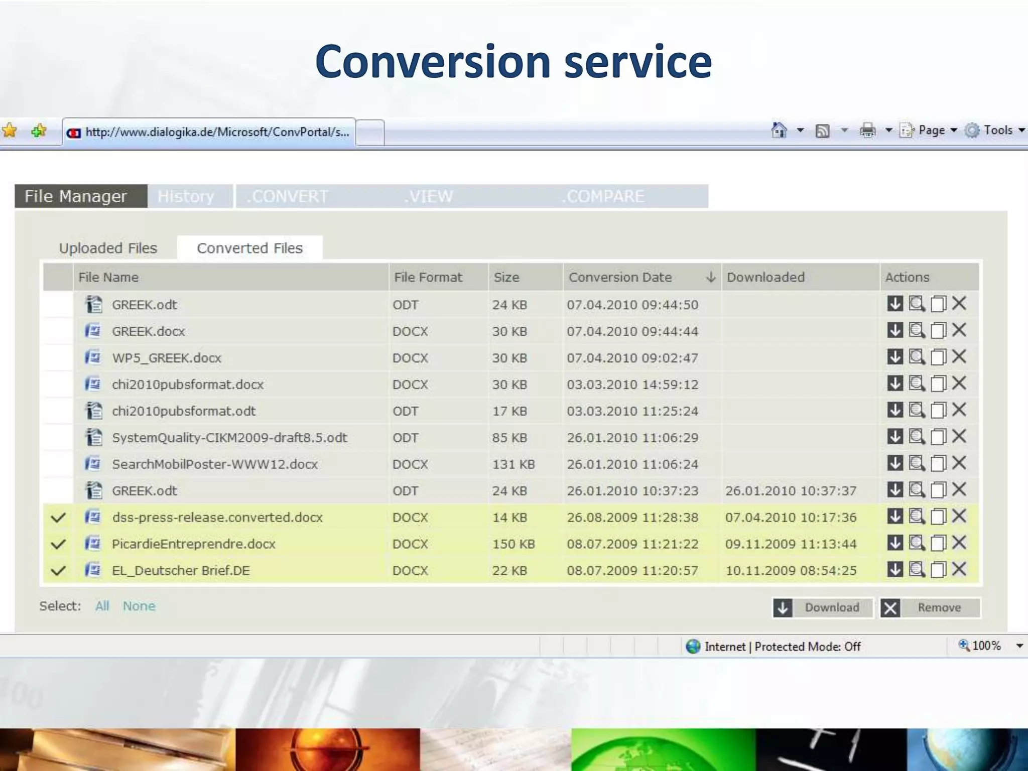The image size is (1028, 771).
Task: Open the zoom level dropdown arrow
Action: (1019, 646)
